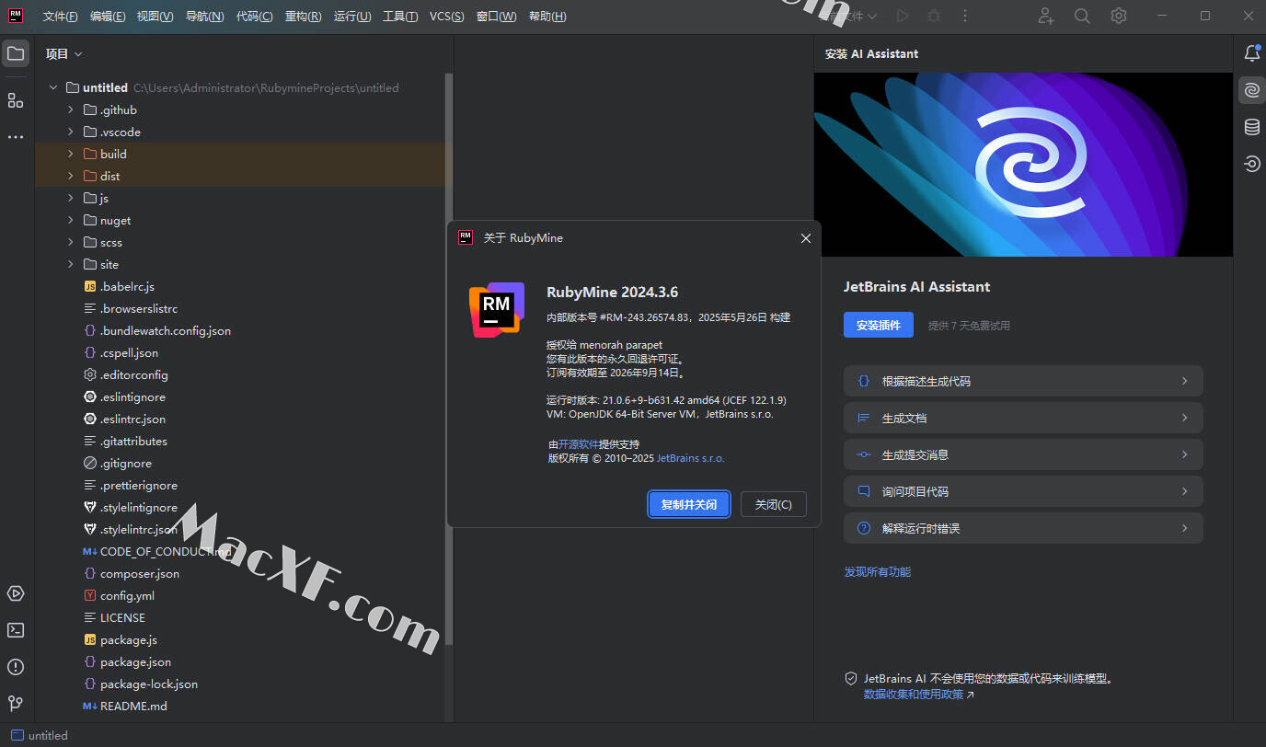Open the 重构(R) menu

click(x=304, y=17)
